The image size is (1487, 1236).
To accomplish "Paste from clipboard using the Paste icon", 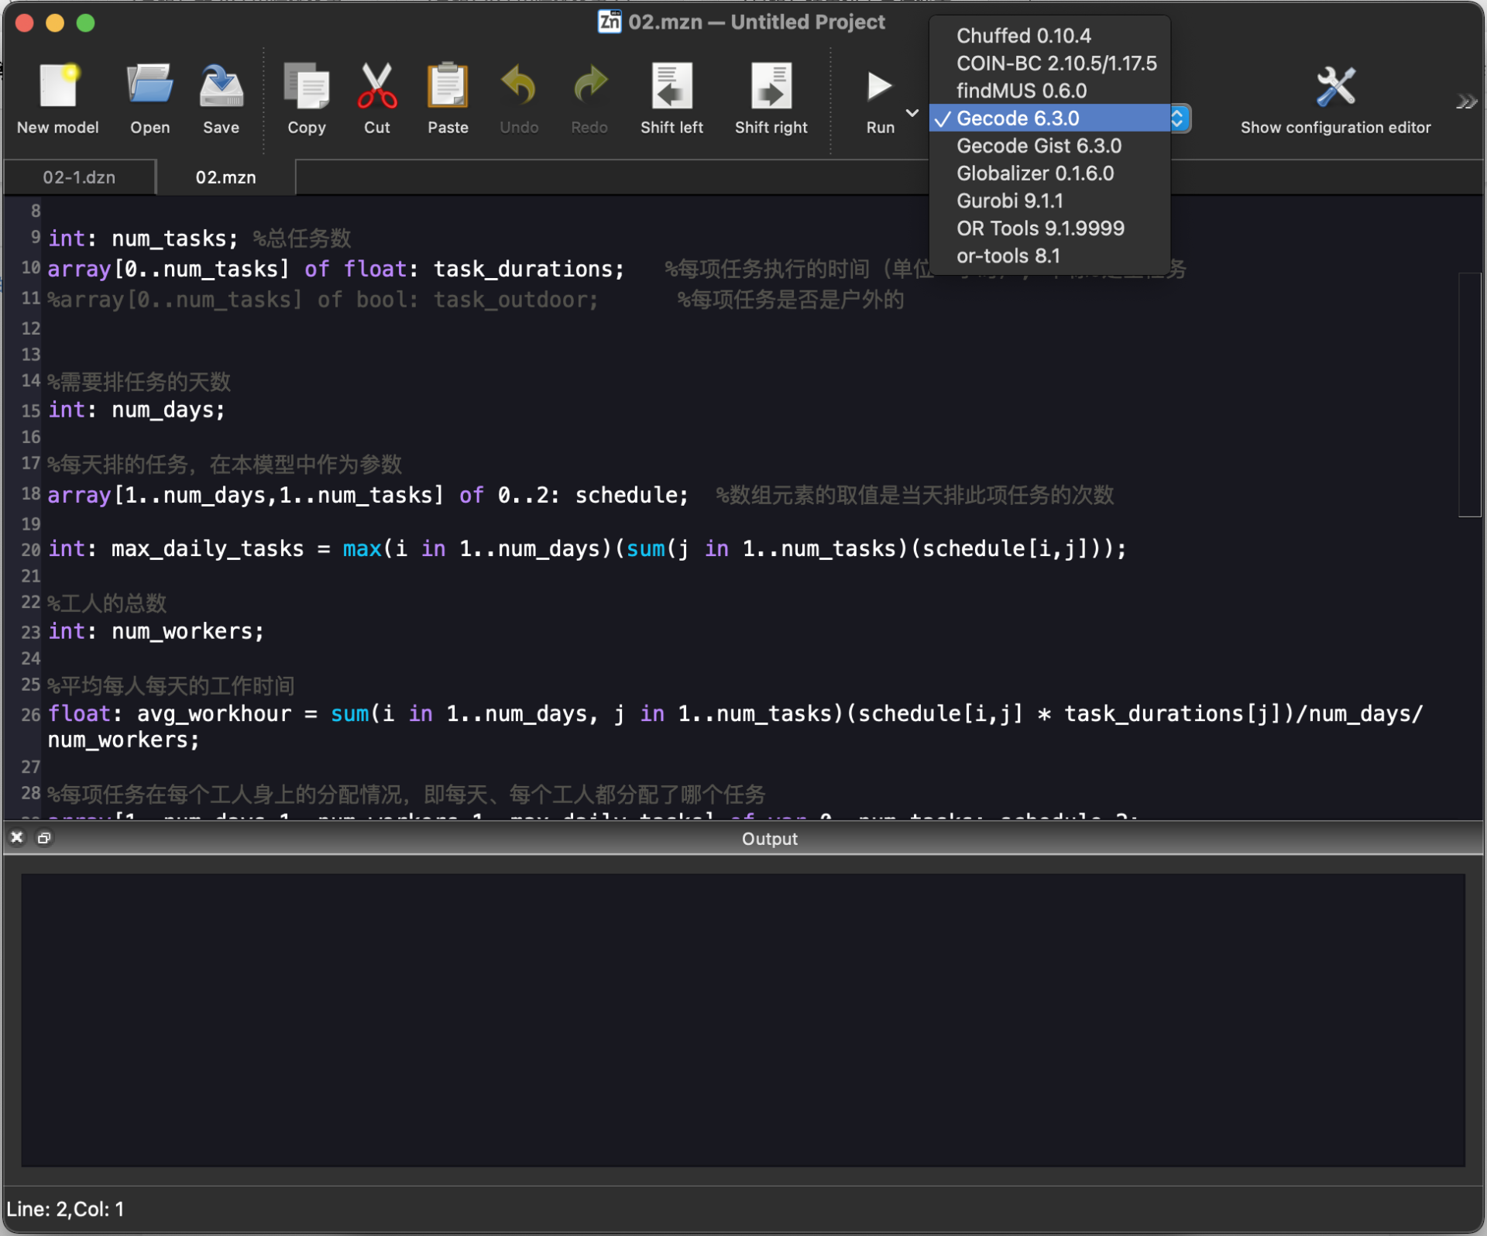I will [x=448, y=86].
